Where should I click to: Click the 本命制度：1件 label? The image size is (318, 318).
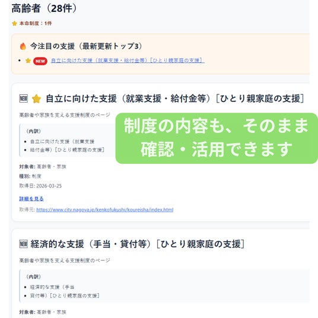(36, 23)
